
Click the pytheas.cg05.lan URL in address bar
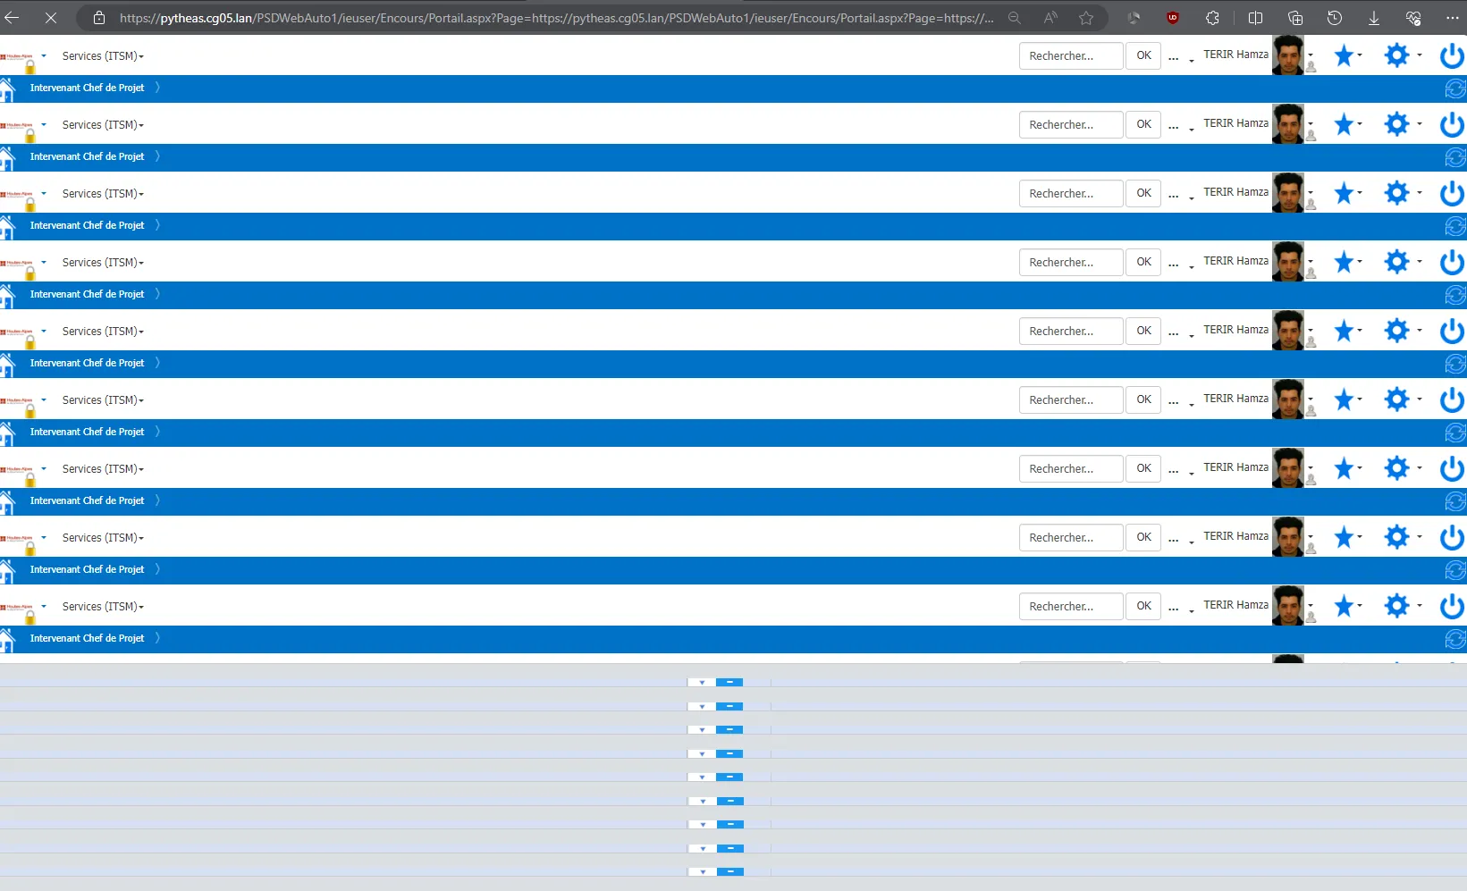[x=556, y=18]
